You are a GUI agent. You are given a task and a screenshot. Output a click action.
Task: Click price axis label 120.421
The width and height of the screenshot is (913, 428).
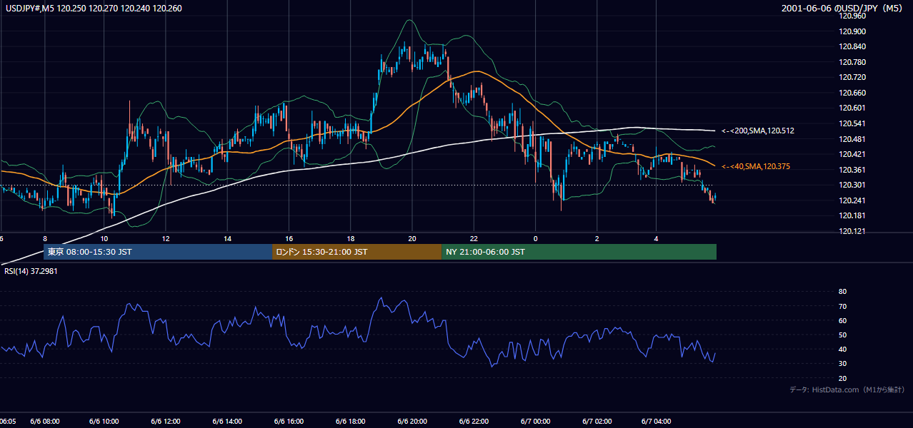click(x=852, y=154)
